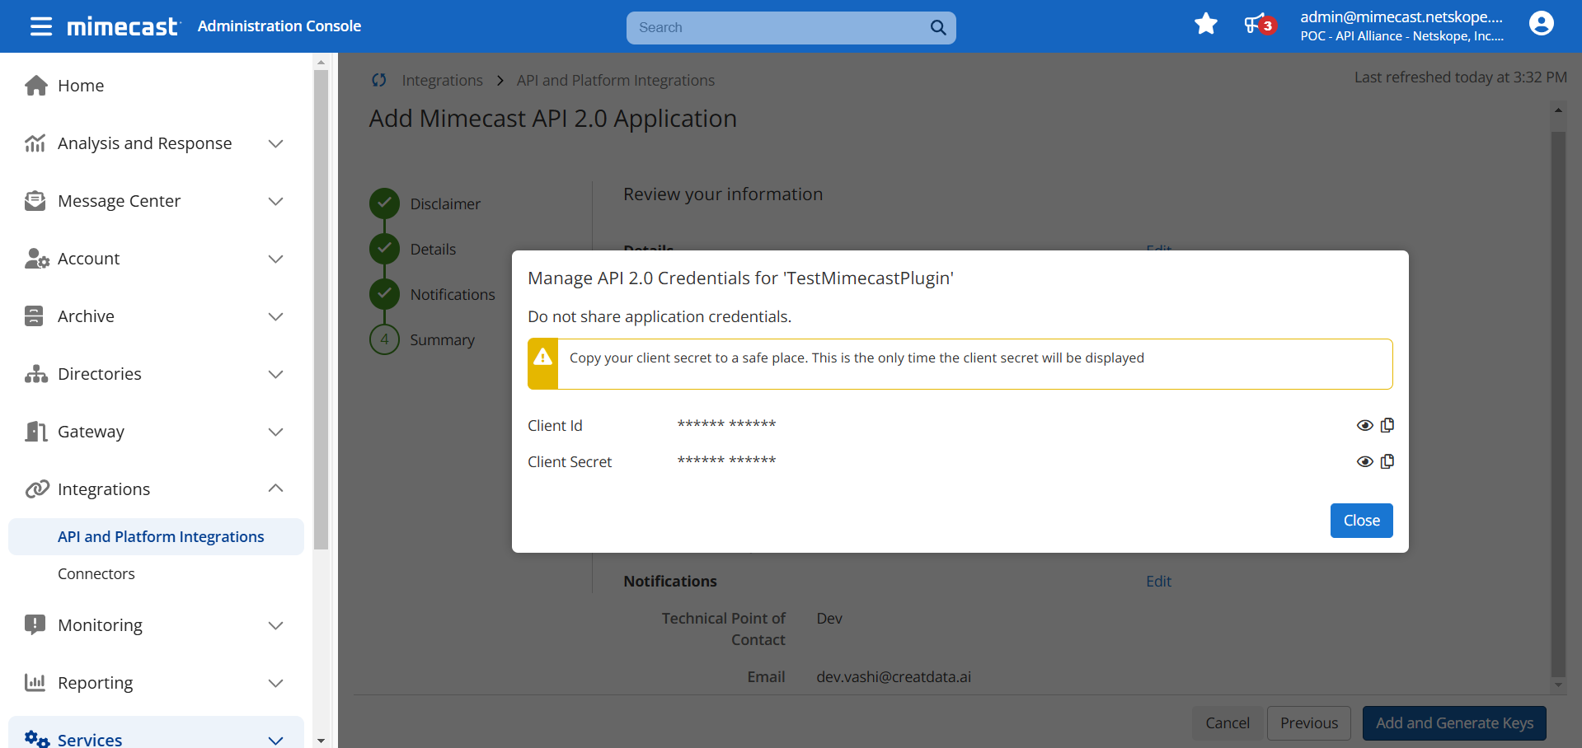
Task: Close the credentials dialog
Action: [1361, 521]
